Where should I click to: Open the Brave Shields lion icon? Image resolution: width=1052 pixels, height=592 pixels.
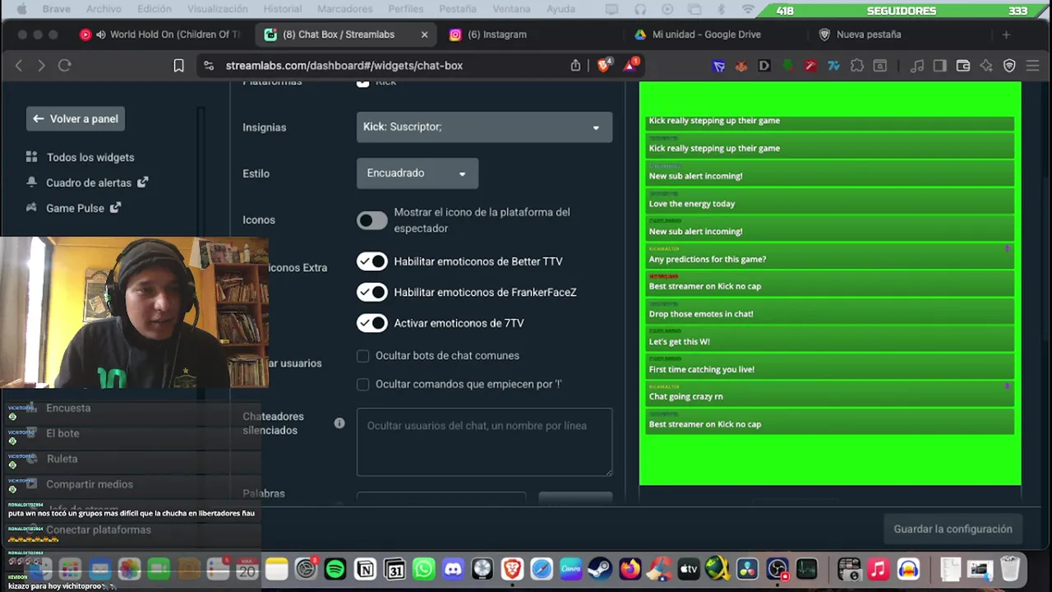pyautogui.click(x=604, y=65)
